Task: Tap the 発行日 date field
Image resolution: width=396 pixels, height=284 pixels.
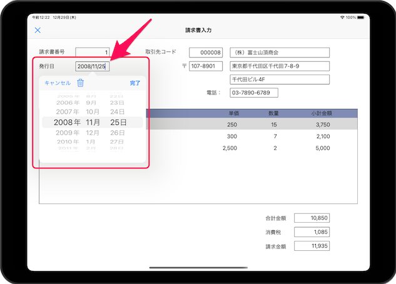Action: coord(92,66)
